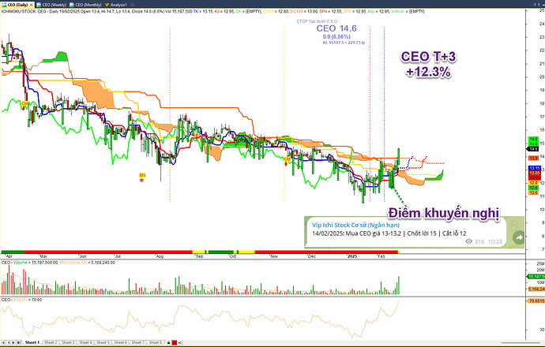
Task: Click the ICHIMOKU STOCK chart title line
Action: click(212, 12)
